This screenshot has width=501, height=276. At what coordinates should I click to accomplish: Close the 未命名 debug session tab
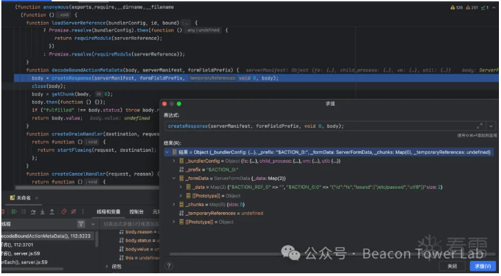pos(36,198)
